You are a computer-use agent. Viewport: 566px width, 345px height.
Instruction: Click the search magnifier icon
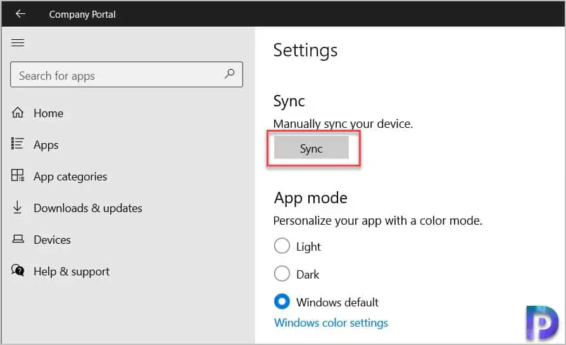(230, 74)
